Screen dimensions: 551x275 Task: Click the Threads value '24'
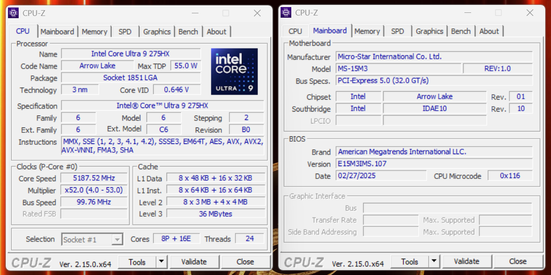[x=250, y=239]
